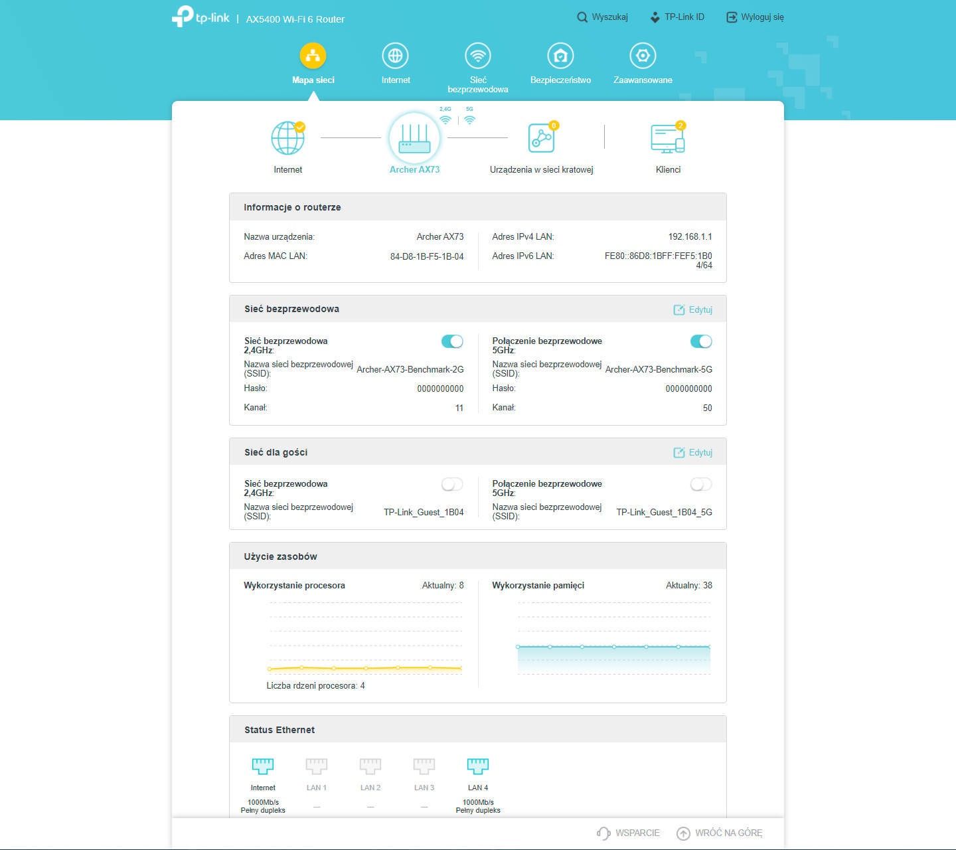Enable the guest 2,4GHz network toggle

click(x=452, y=485)
